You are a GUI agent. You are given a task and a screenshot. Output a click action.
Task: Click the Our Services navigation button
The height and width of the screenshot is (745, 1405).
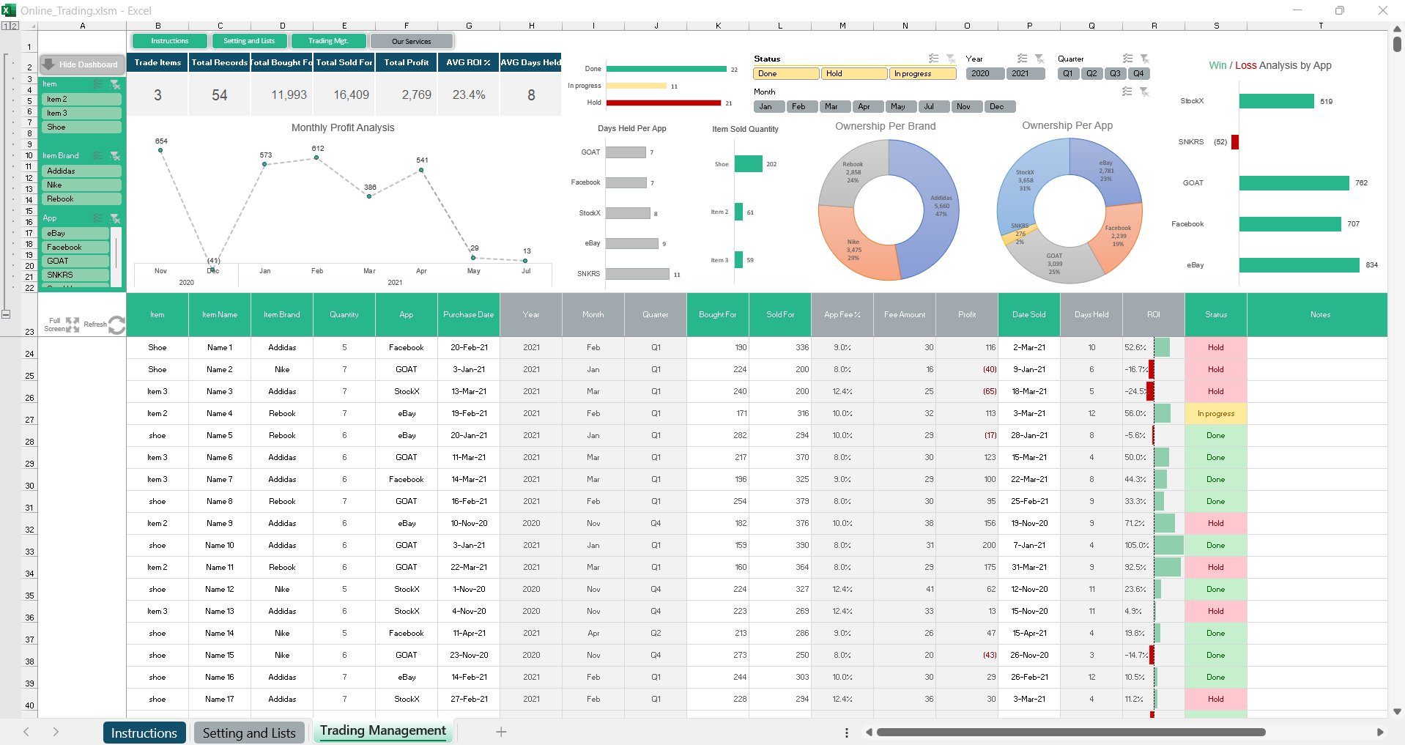point(412,42)
